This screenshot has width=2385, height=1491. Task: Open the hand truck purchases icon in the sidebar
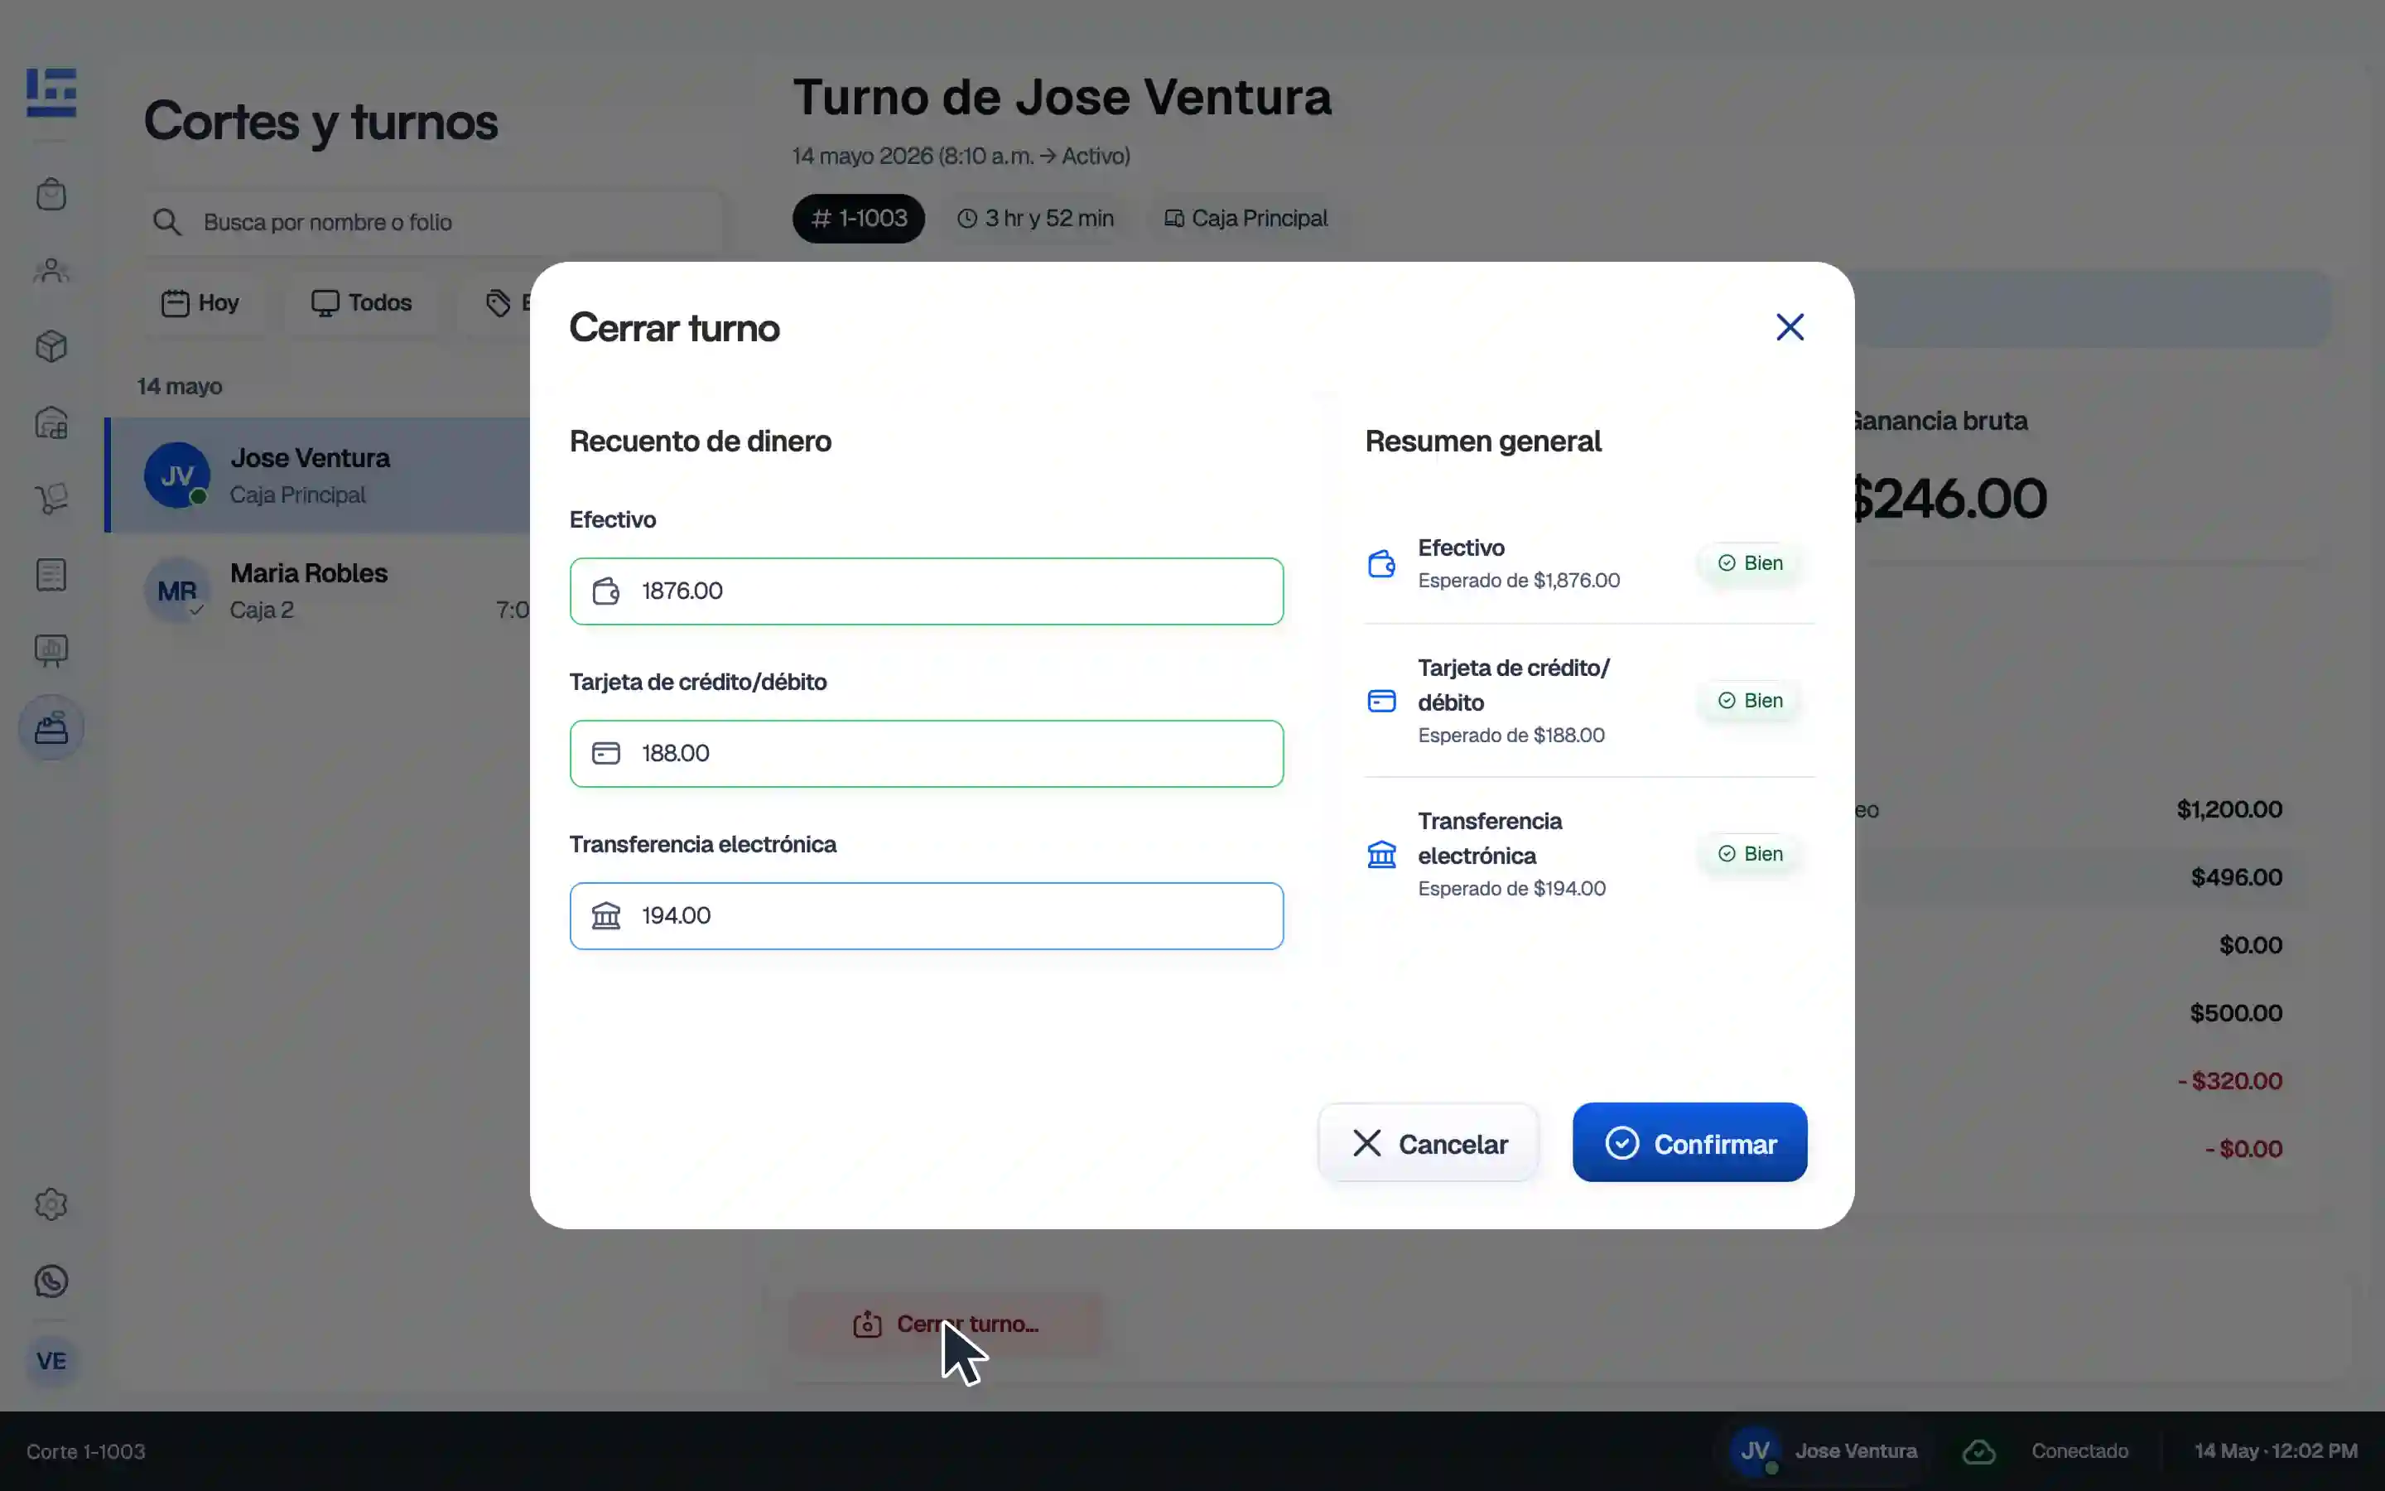coord(51,499)
